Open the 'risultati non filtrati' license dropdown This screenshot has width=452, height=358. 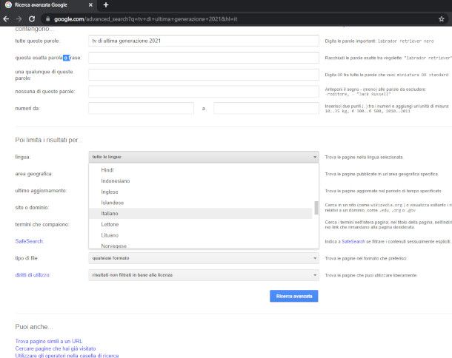204,275
